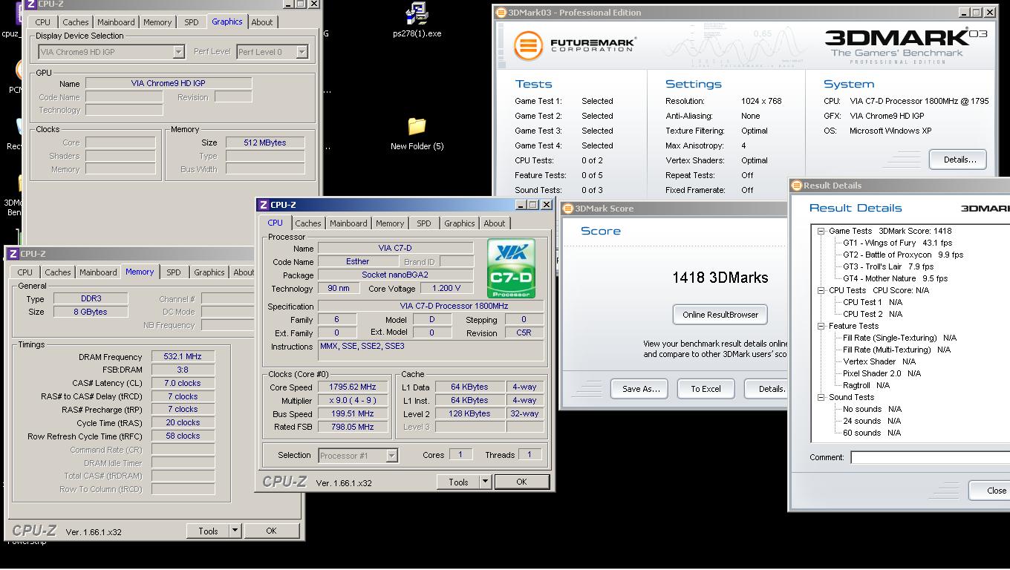Image resolution: width=1010 pixels, height=570 pixels.
Task: Click Memory Size 8 GBytes value
Action: tap(91, 312)
